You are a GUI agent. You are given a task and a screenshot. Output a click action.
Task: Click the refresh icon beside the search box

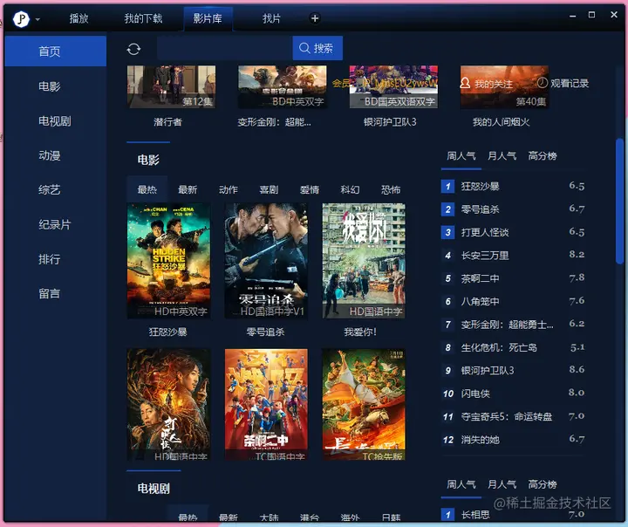pyautogui.click(x=133, y=49)
